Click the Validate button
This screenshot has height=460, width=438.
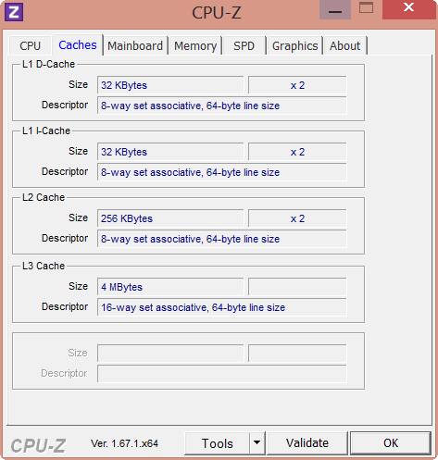pyautogui.click(x=307, y=443)
